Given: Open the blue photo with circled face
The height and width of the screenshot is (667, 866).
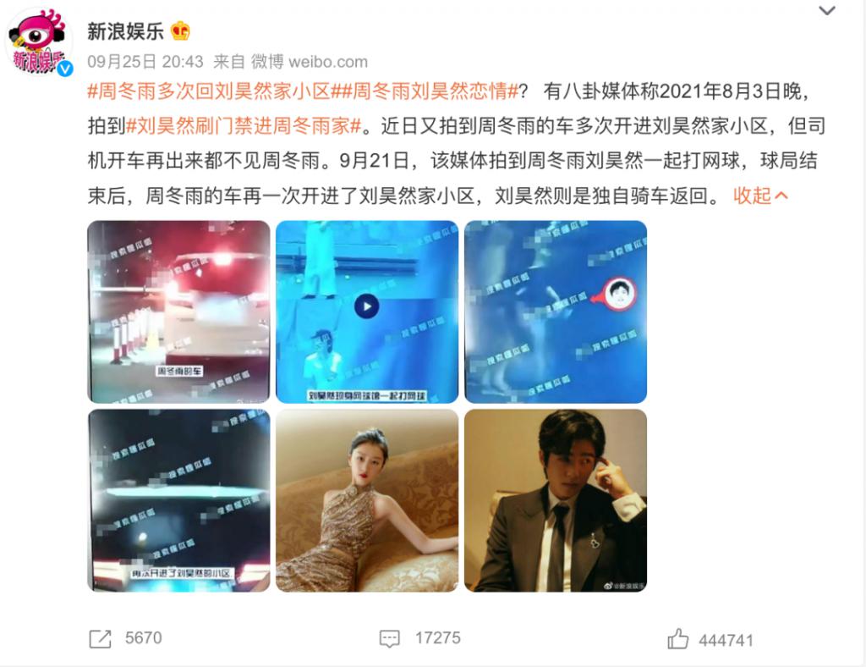Looking at the screenshot, I should click(x=556, y=311).
